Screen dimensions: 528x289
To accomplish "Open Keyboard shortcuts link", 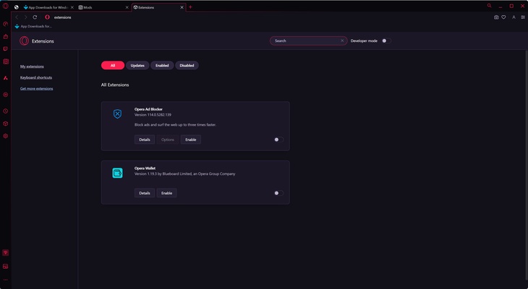I will [36, 78].
